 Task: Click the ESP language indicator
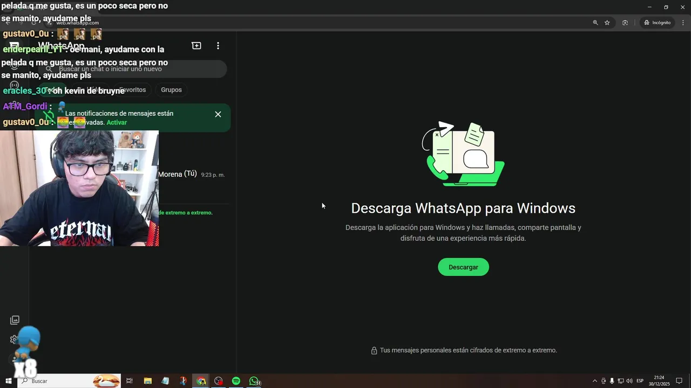pyautogui.click(x=640, y=381)
